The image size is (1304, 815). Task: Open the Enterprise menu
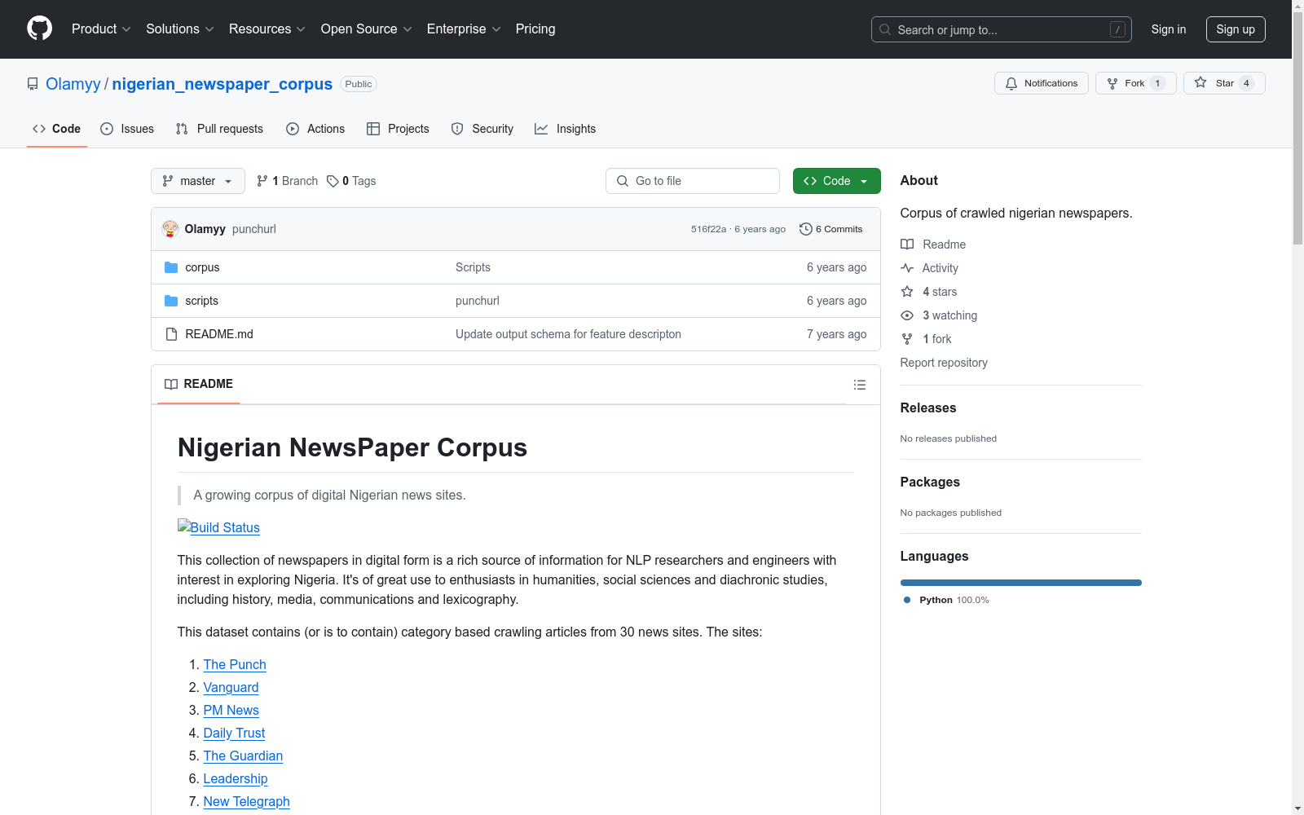(x=464, y=29)
